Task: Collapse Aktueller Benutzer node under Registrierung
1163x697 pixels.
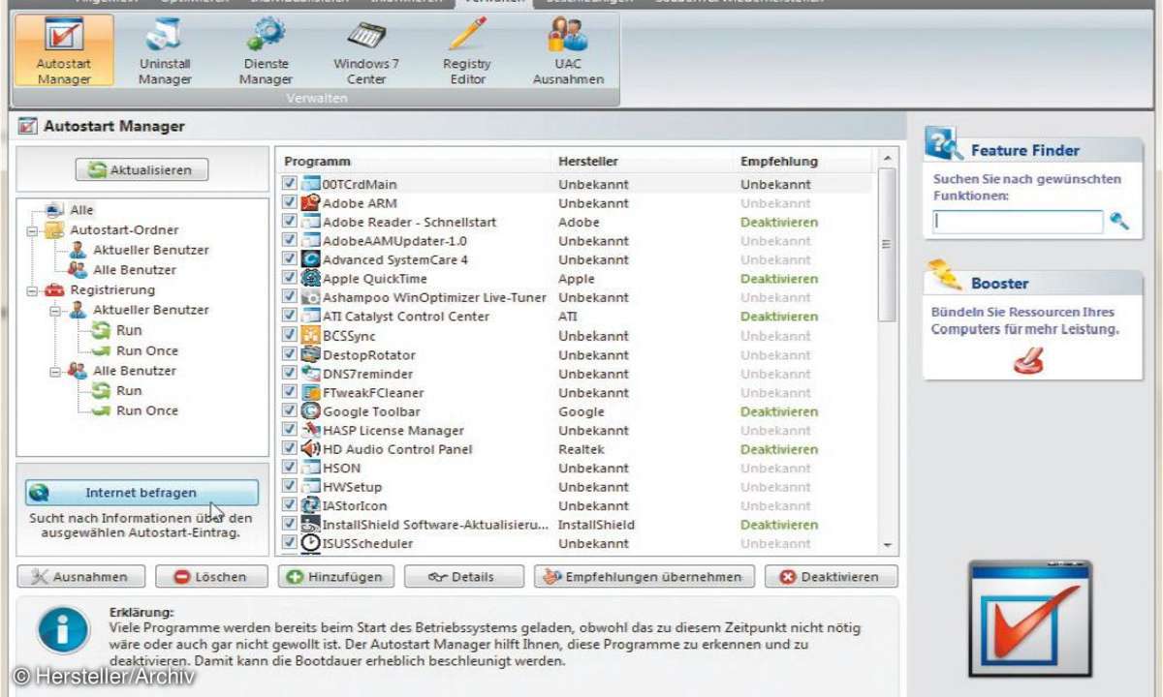Action: click(x=53, y=310)
